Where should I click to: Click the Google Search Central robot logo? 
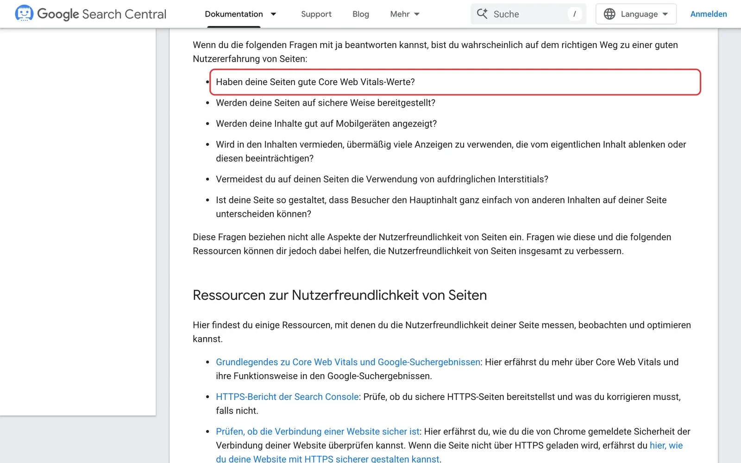pyautogui.click(x=24, y=13)
